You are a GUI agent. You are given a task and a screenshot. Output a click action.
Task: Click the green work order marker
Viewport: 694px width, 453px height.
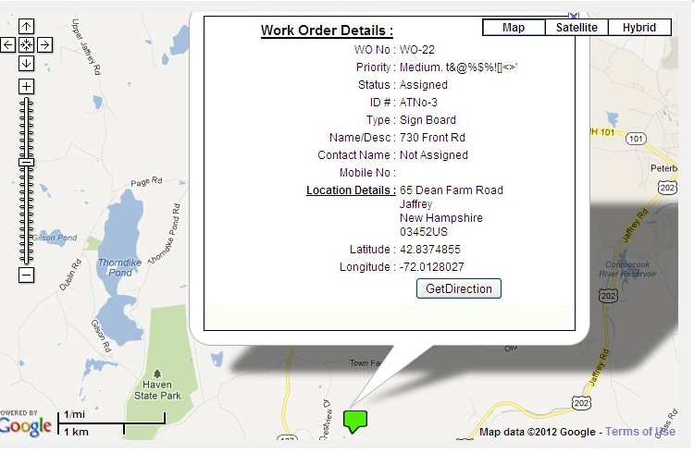(355, 422)
